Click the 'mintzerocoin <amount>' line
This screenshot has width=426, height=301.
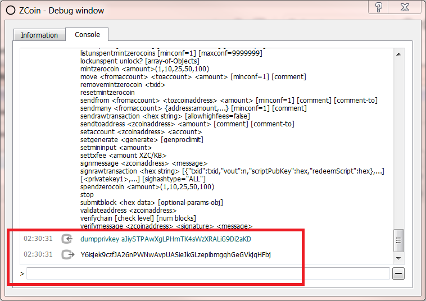145,69
